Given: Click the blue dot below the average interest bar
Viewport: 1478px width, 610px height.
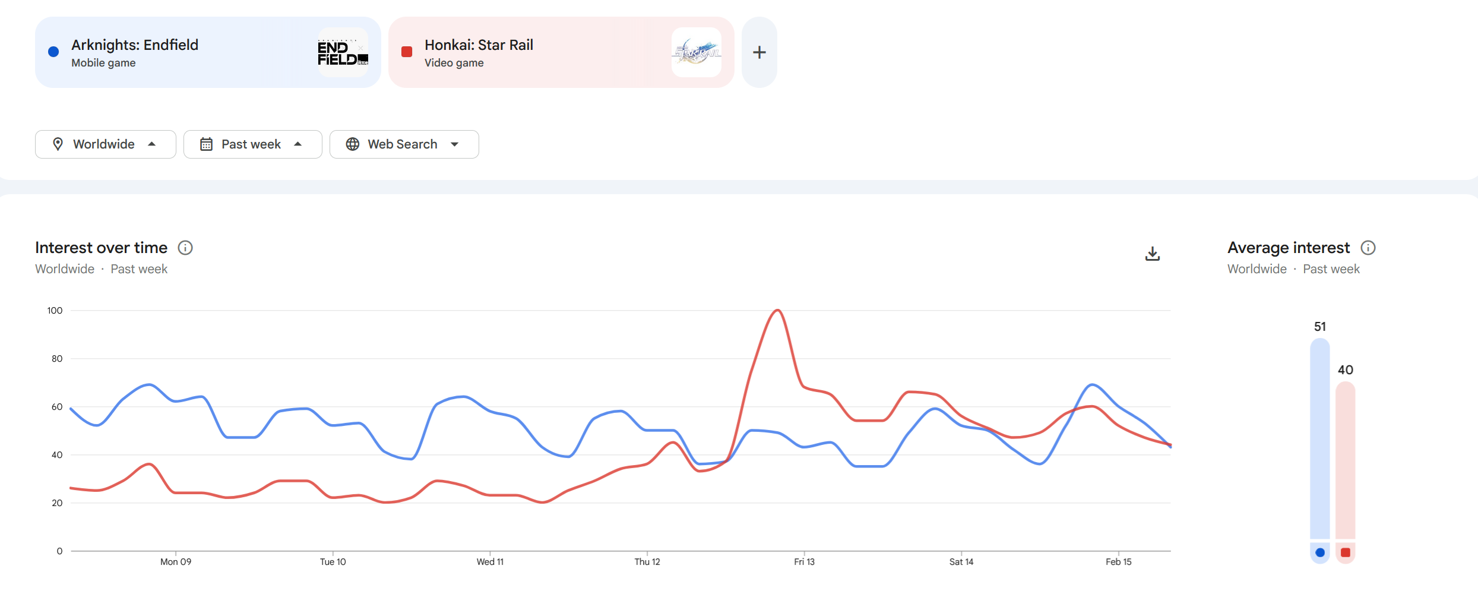Looking at the screenshot, I should point(1320,552).
